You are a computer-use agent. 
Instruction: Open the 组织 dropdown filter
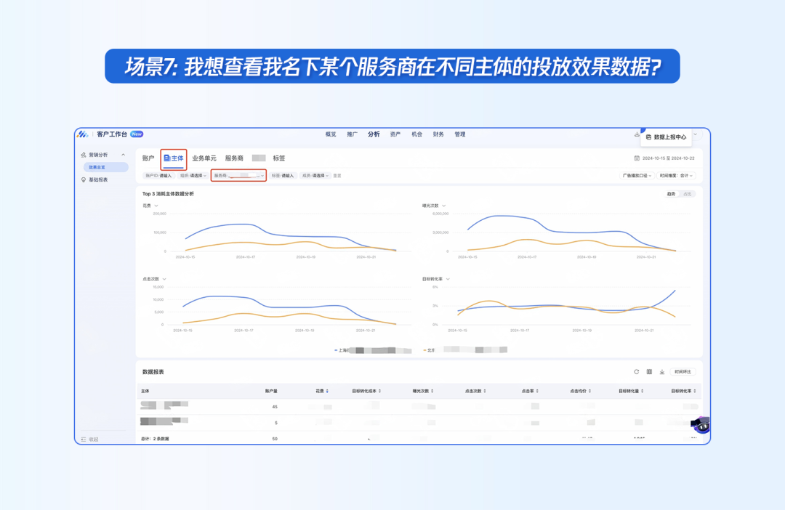coord(193,176)
